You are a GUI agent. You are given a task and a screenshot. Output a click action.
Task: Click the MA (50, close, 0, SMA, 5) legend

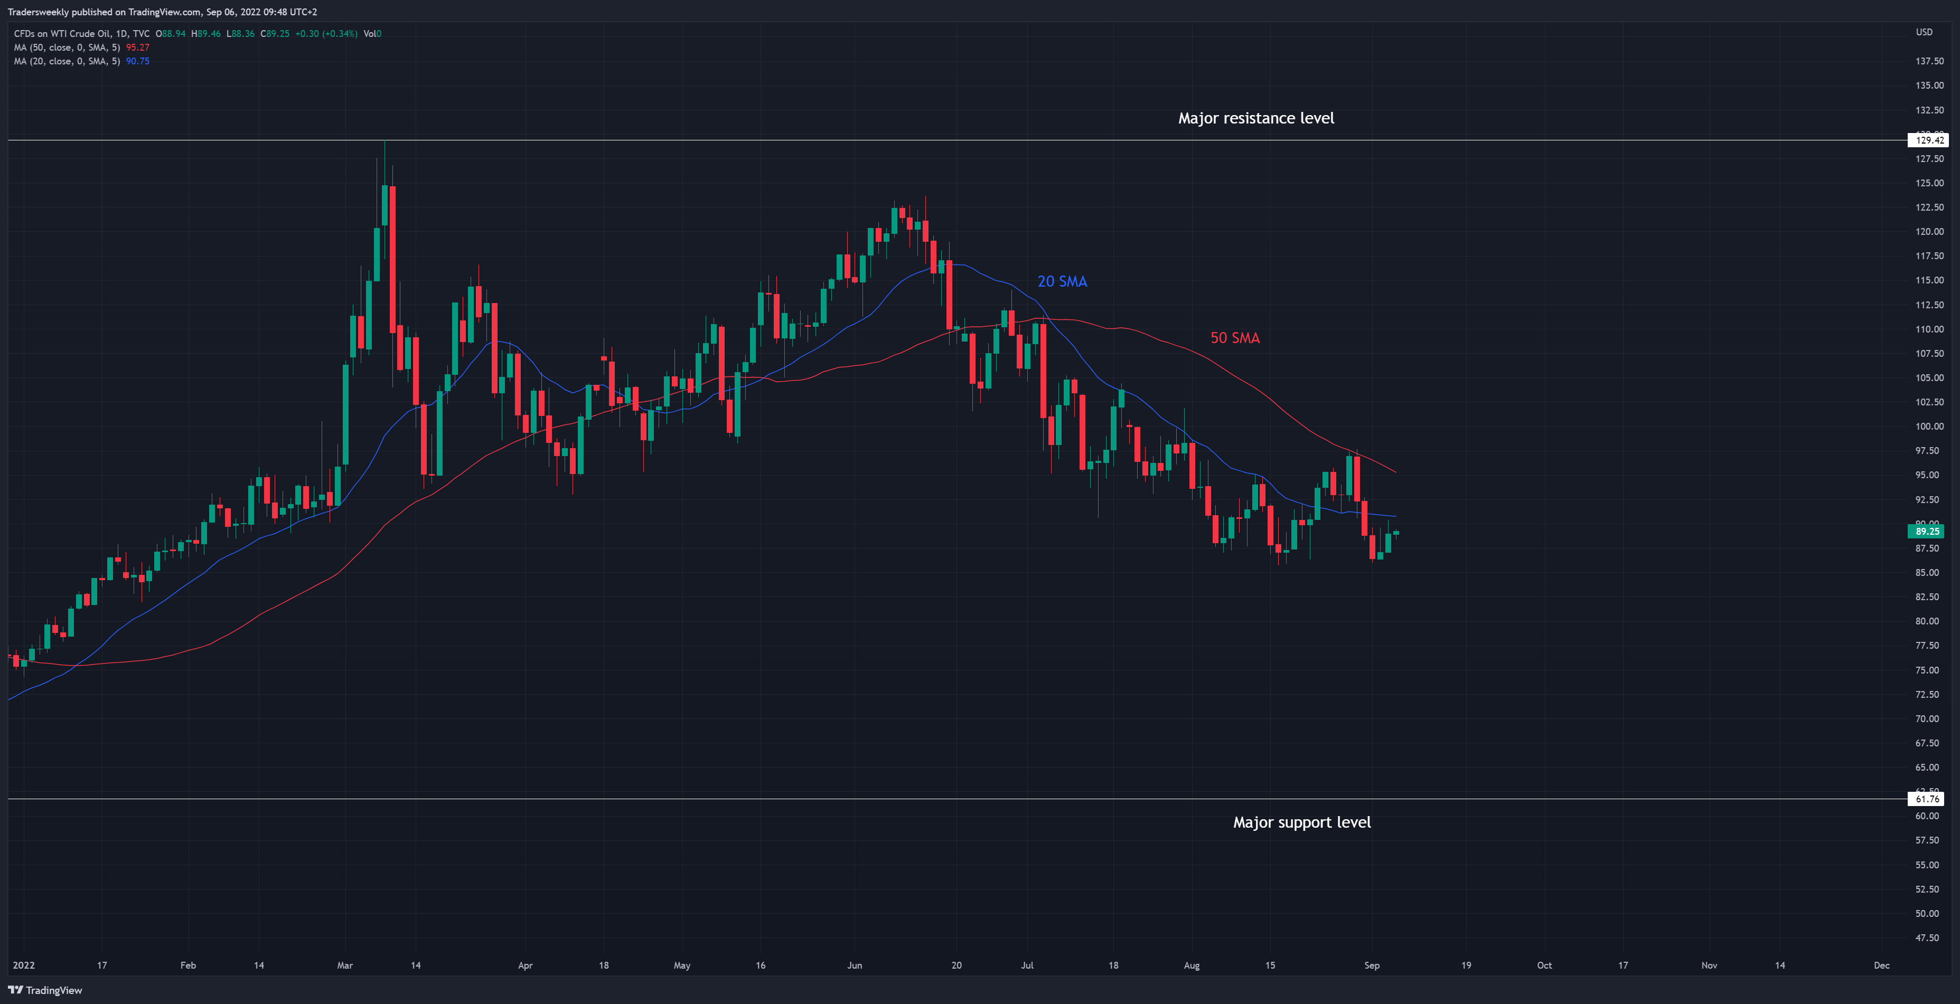67,47
